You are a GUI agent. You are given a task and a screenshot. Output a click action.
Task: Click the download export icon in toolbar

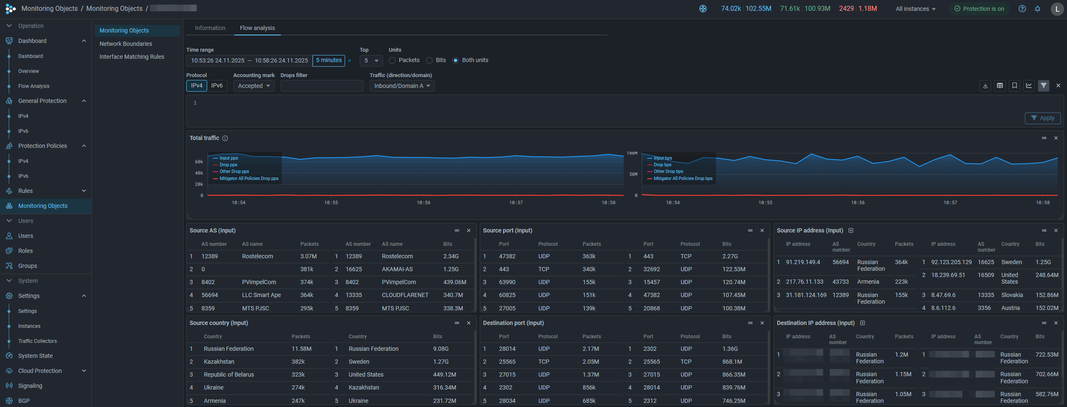tap(985, 86)
